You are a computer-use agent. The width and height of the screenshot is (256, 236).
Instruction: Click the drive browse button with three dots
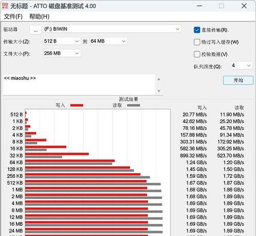click(35, 30)
